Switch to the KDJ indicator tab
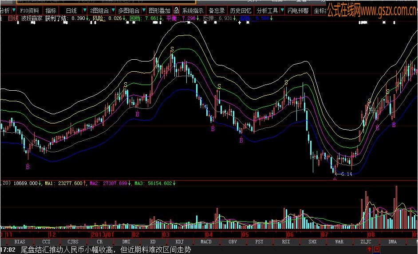This screenshot has height=254, width=418. click(x=179, y=242)
